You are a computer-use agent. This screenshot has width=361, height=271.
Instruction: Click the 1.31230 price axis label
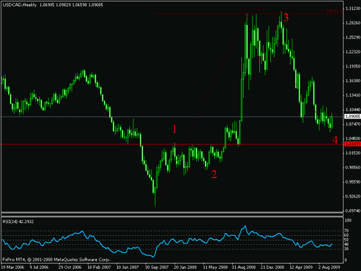tap(353, 9)
